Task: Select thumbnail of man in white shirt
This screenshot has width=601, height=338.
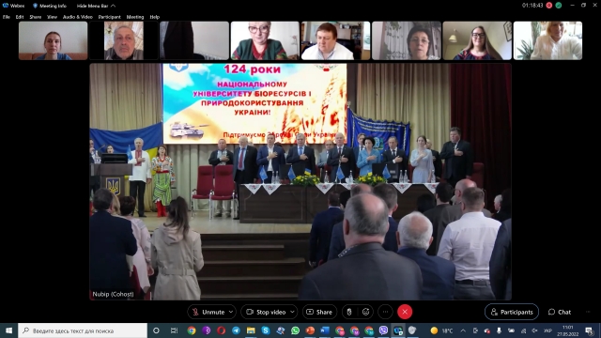Action: [x=335, y=40]
